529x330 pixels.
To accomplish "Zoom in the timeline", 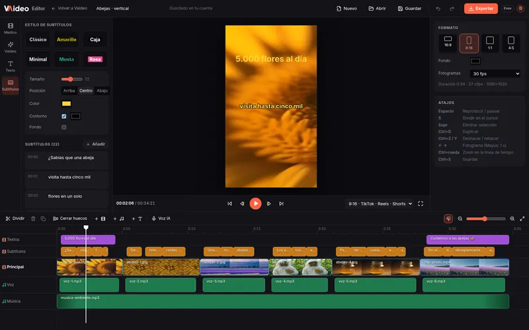I will coord(512,218).
